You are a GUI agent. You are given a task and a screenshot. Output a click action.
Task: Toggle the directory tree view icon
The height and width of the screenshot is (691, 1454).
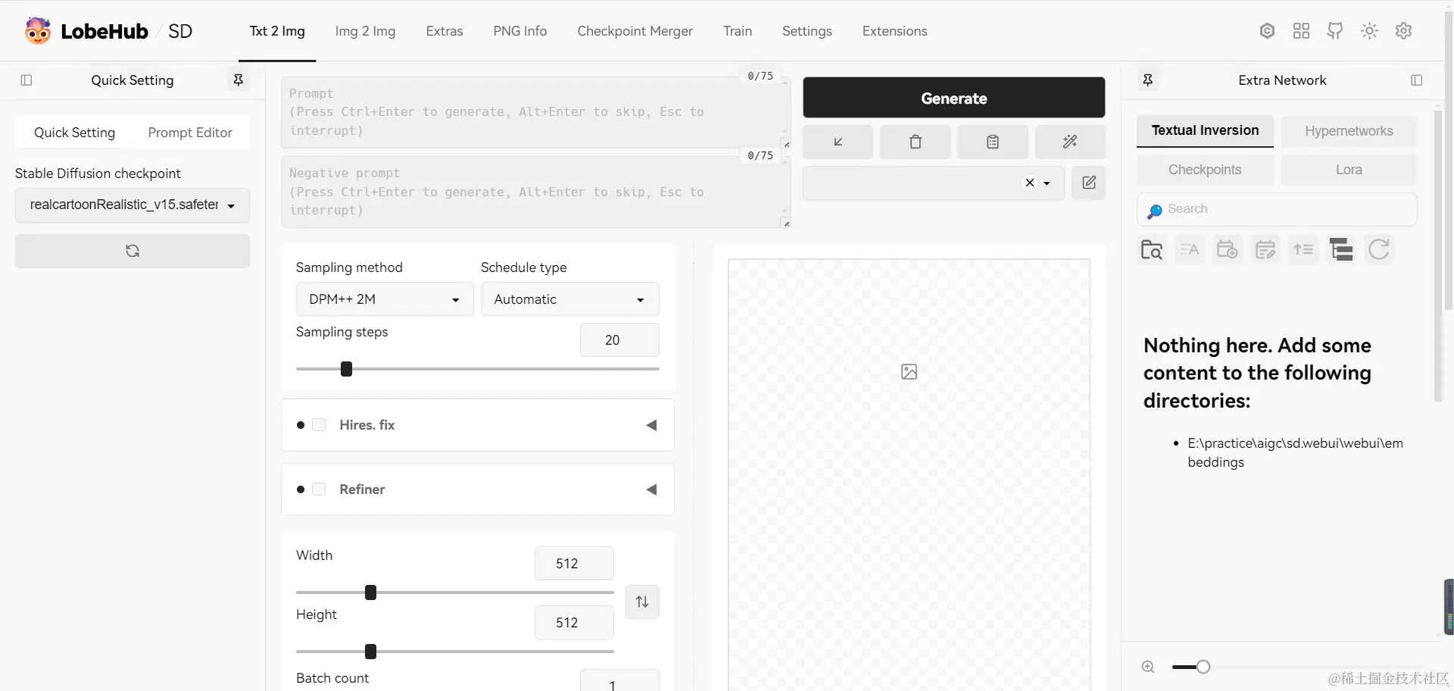pyautogui.click(x=1341, y=250)
